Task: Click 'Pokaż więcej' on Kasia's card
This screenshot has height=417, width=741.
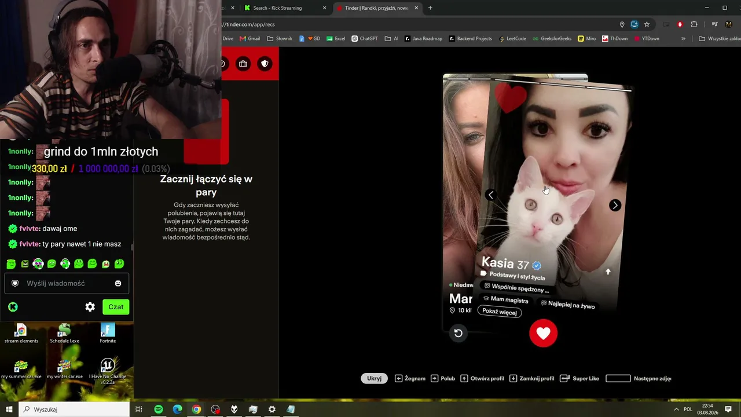Action: [x=500, y=312]
